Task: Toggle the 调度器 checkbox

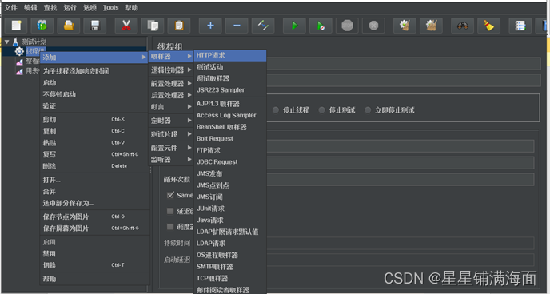Action: tap(170, 227)
